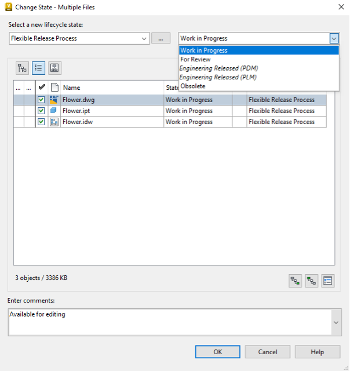Screen dimensions: 350x371
Task: Select Engineering Released (PLM) state
Action: [259, 77]
